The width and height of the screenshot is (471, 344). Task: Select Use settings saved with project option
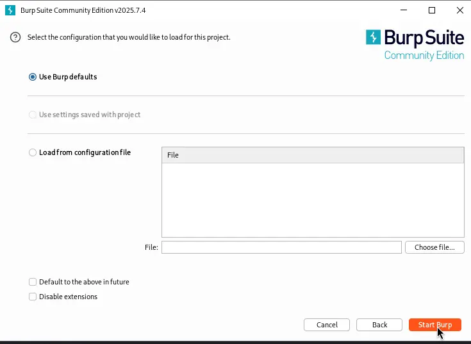pos(33,115)
